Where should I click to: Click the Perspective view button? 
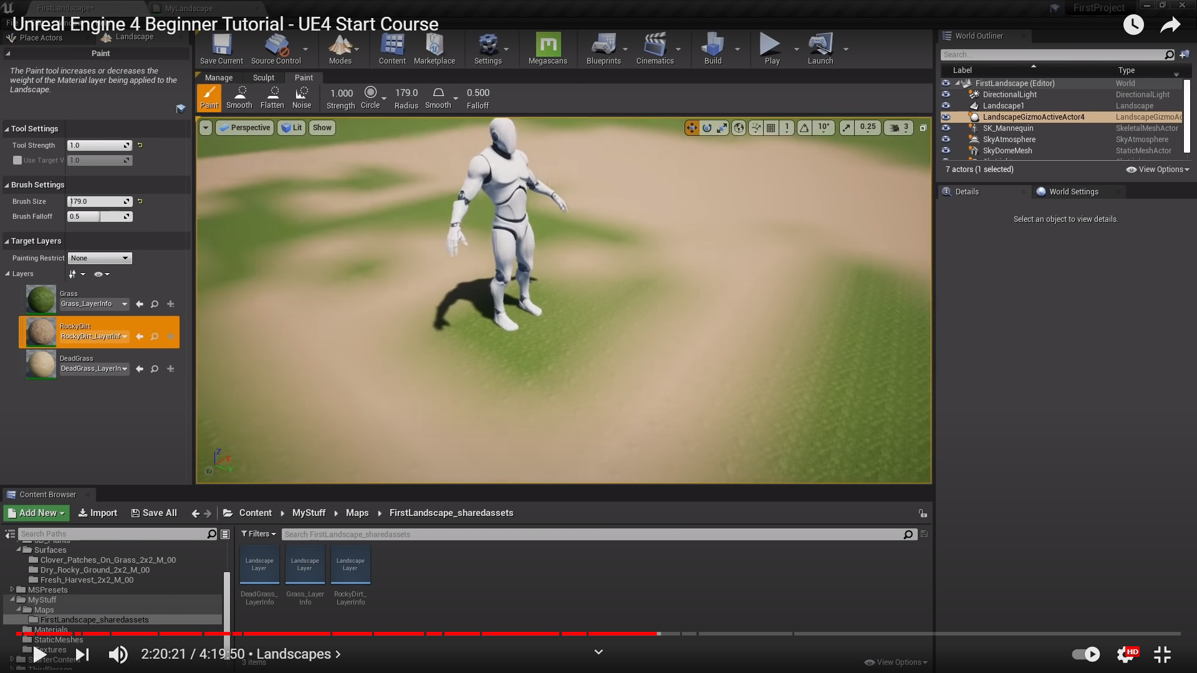coord(244,128)
